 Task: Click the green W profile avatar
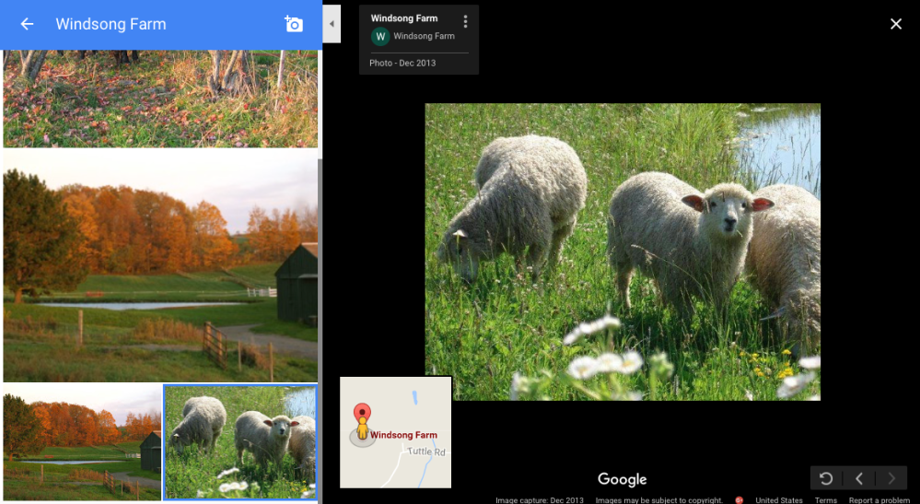(380, 36)
